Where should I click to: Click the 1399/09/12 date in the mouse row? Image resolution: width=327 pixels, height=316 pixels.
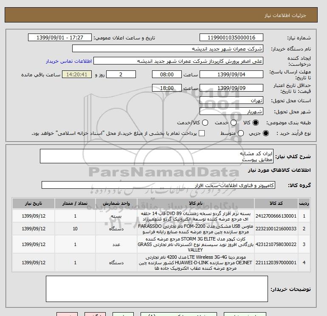(34, 229)
